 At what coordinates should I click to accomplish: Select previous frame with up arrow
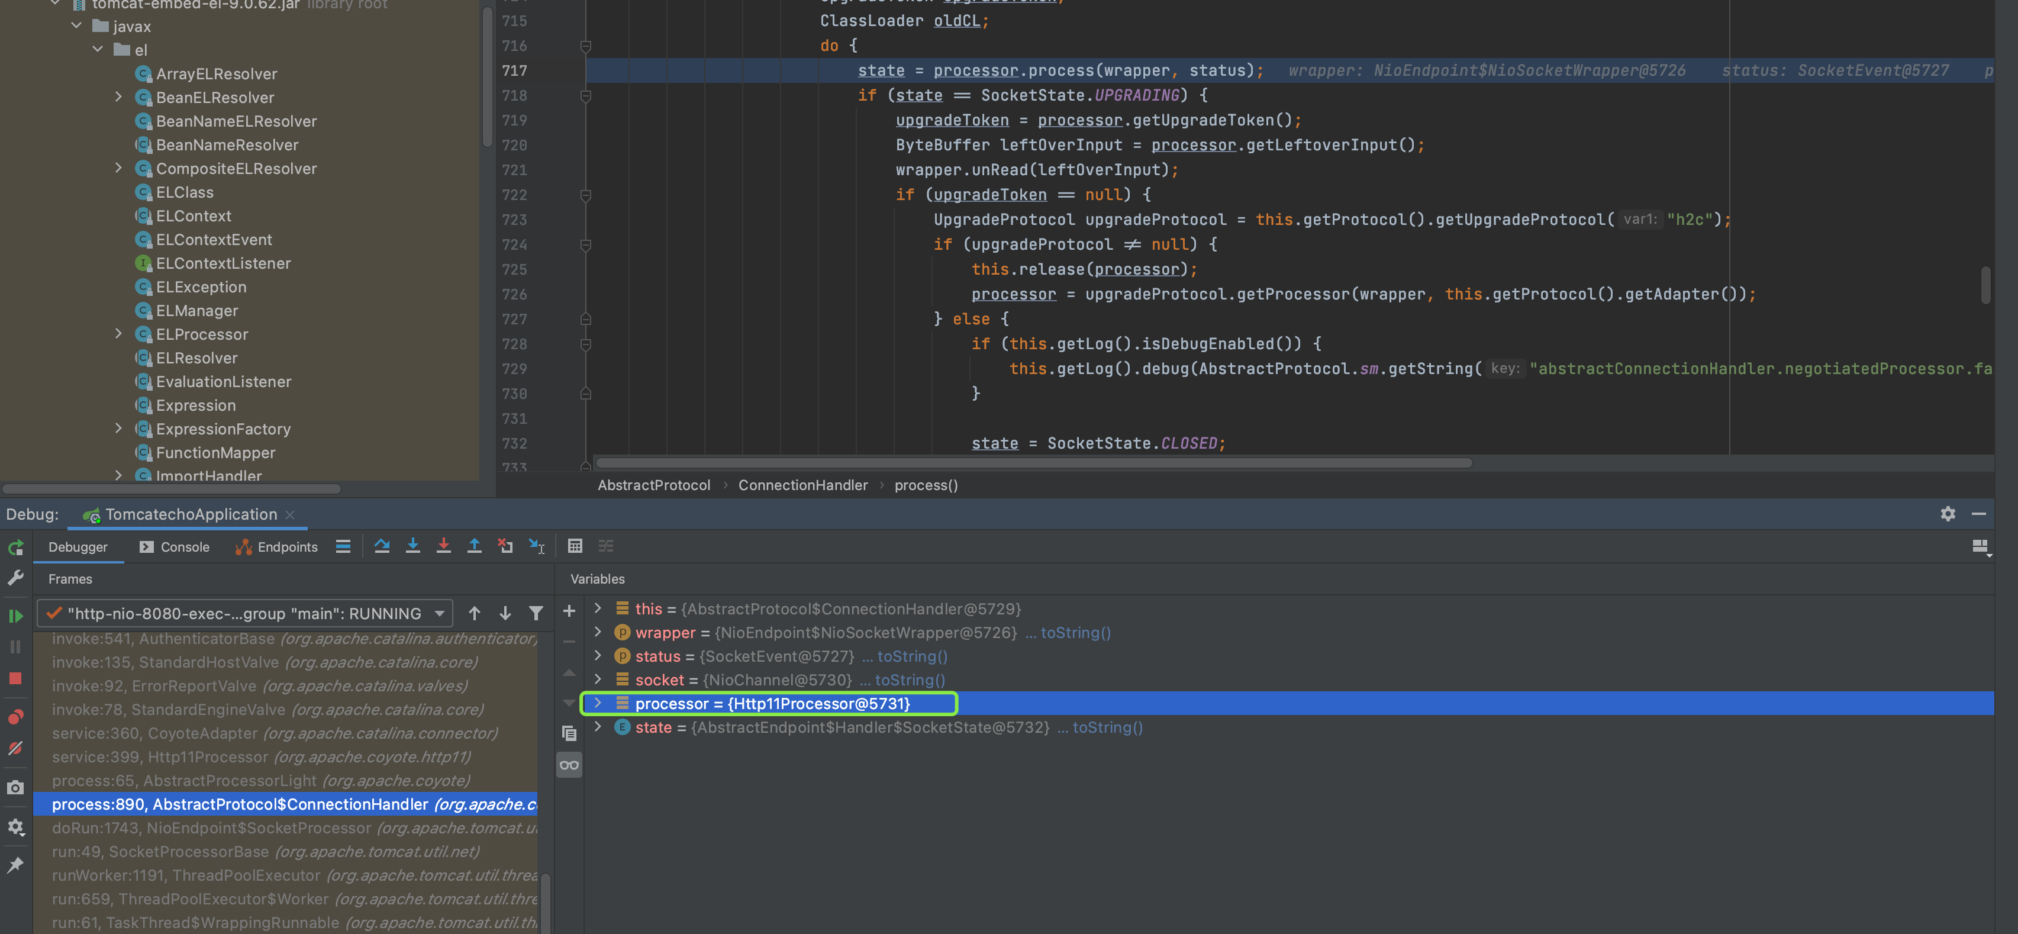pyautogui.click(x=475, y=614)
